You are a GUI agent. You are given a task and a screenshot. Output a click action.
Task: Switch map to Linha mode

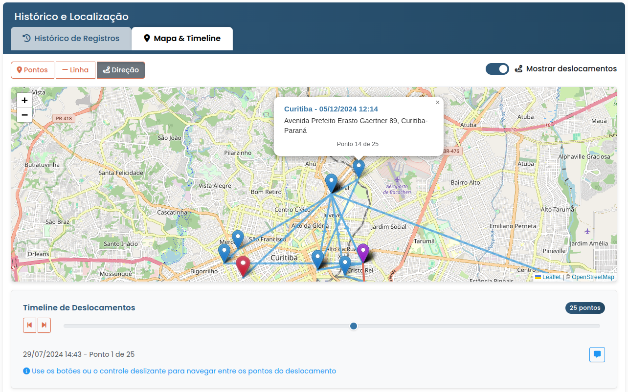click(75, 70)
